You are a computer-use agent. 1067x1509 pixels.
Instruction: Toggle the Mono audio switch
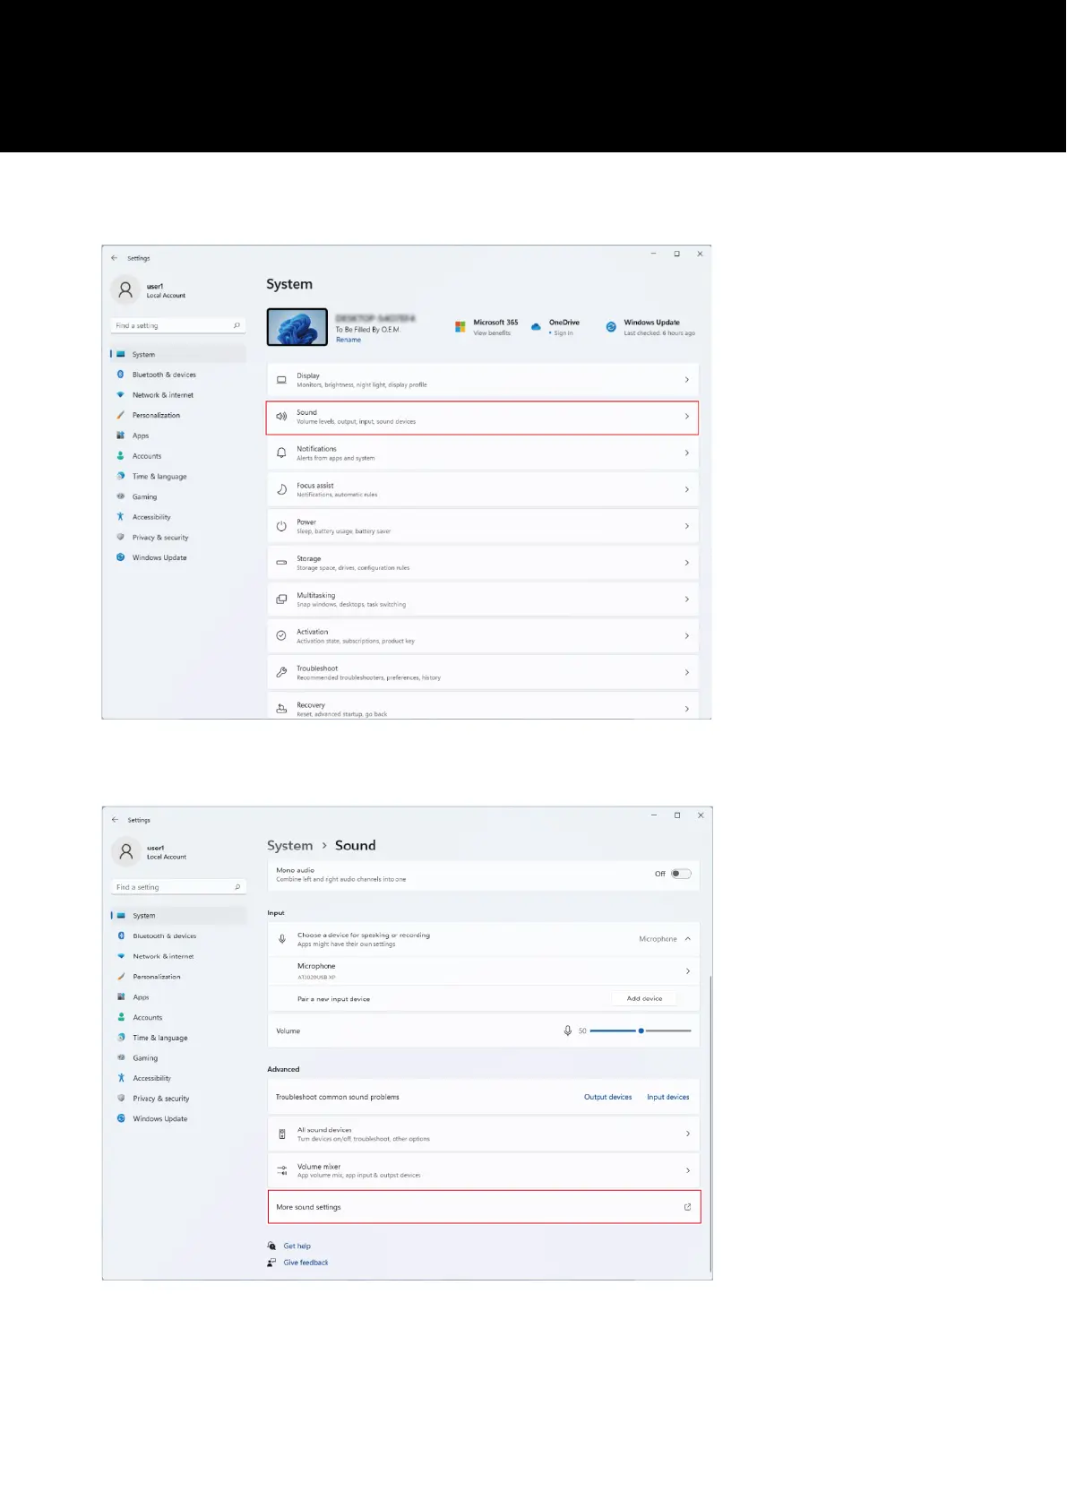682,874
